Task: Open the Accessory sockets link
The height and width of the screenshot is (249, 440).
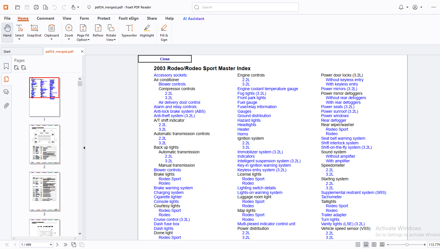Action: 170,75
